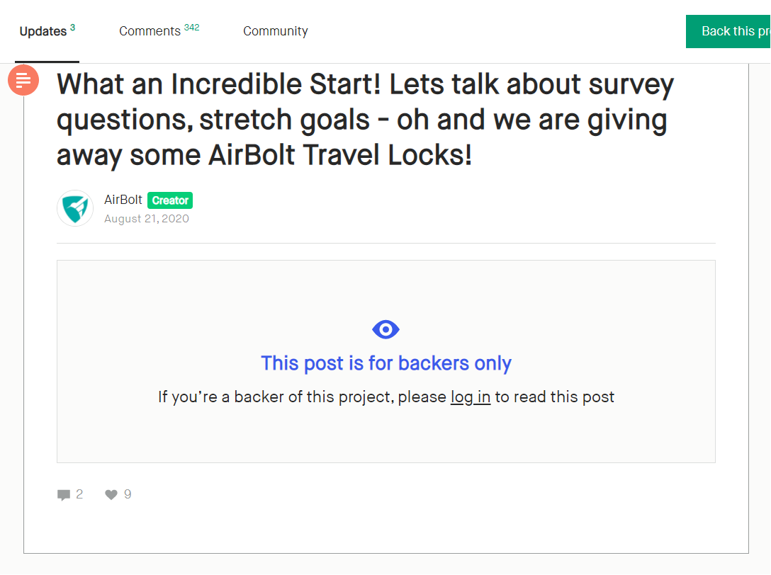Image resolution: width=771 pixels, height=575 pixels.
Task: Click the blue eye backers-only icon
Action: tap(385, 329)
